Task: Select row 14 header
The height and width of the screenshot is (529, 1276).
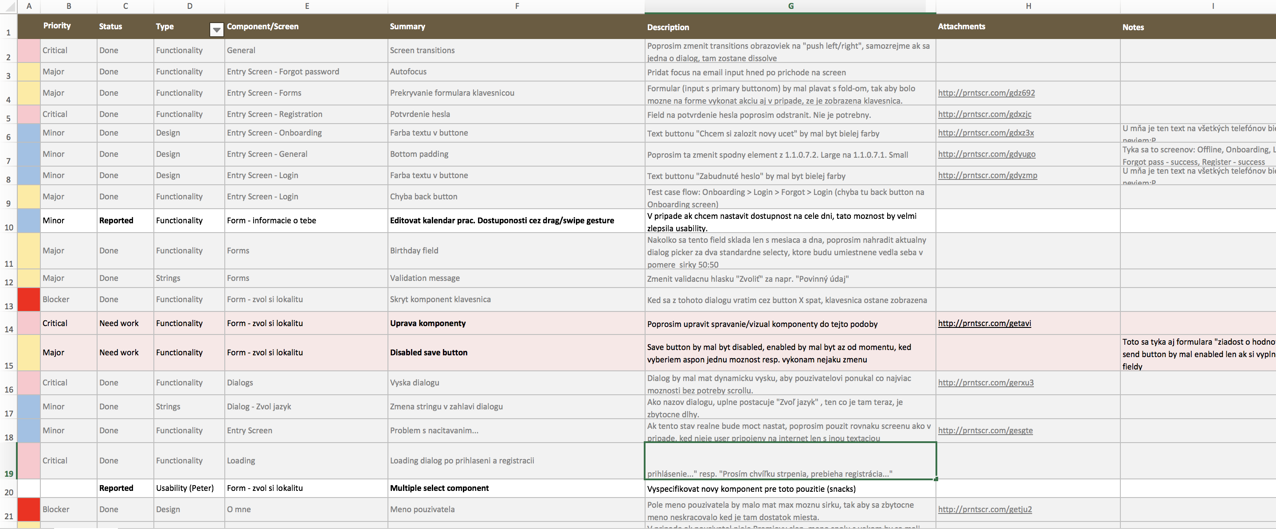Action: 8,323
